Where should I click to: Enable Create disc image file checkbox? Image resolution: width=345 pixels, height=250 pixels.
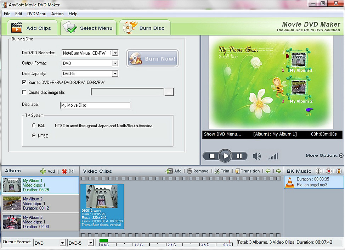(x=24, y=92)
